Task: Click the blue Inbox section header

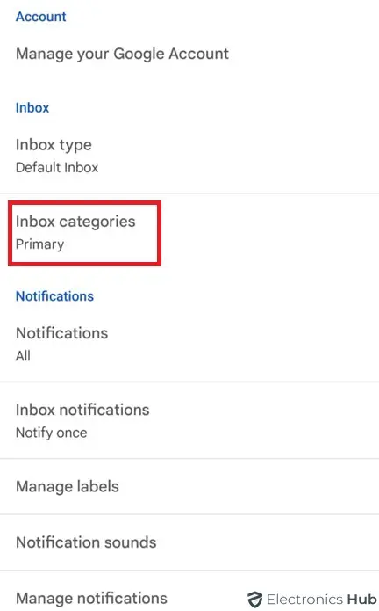Action: [32, 107]
